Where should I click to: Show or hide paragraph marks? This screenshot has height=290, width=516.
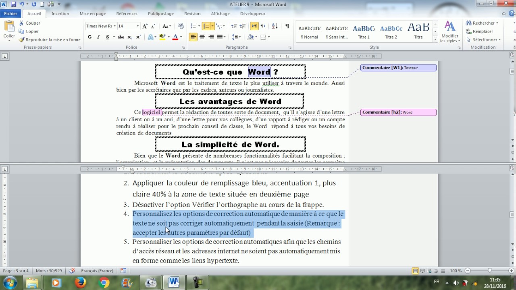287,26
